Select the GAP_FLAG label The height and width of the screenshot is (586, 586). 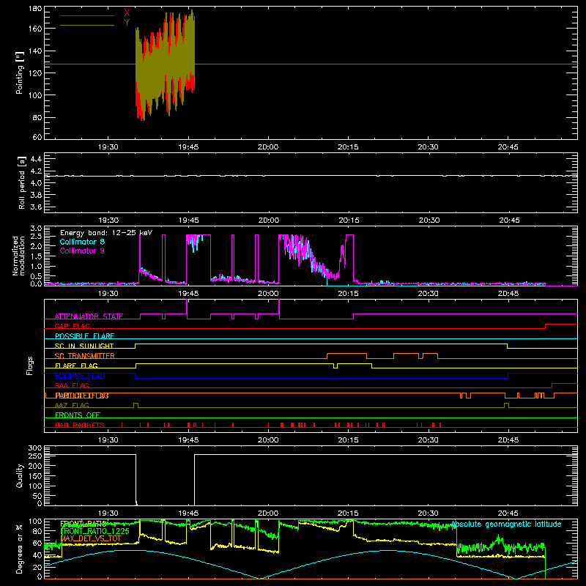click(x=72, y=326)
